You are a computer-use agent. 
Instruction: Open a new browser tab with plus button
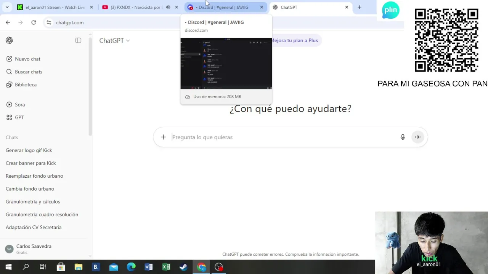[x=359, y=7]
